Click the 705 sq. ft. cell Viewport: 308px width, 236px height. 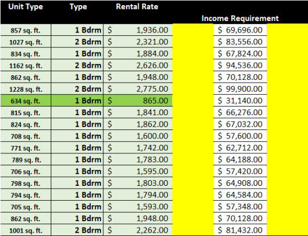(x=26, y=207)
